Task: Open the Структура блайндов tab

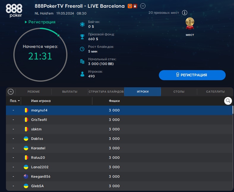Action: click(x=106, y=92)
